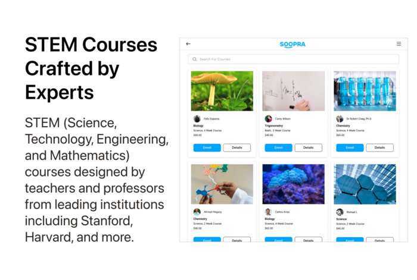Open the hexagon panels Science thumbnail
The width and height of the screenshot is (417, 280).
[365, 184]
